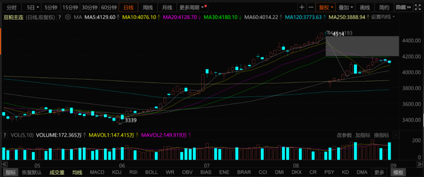Image resolution: width=424 pixels, height=177 pixels.
Task: Click the 更多 indicators button
Action: tap(379, 172)
